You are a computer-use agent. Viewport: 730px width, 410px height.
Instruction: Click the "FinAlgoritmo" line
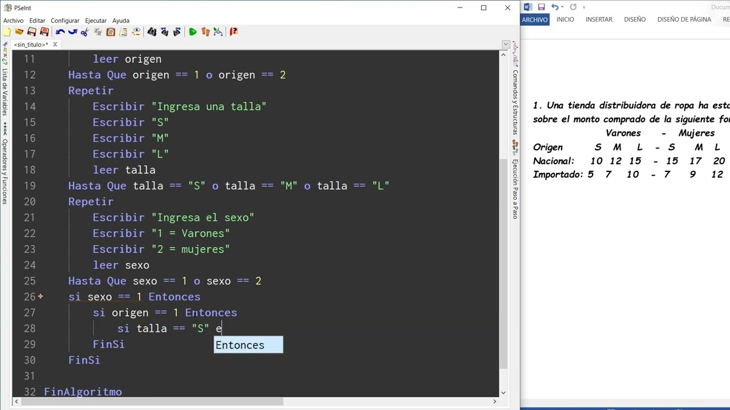coord(83,392)
